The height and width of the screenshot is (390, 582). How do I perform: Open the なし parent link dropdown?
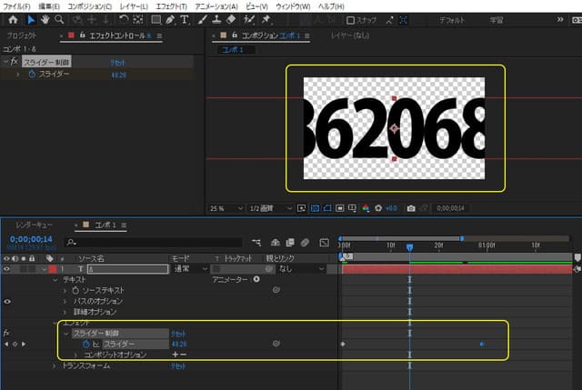(x=301, y=269)
